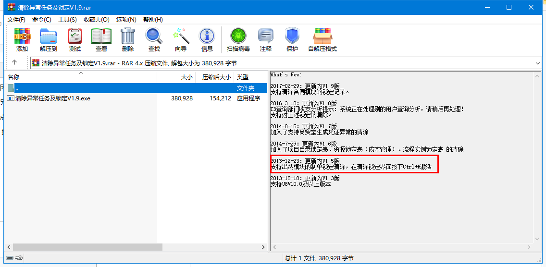
Task: Select the 清除异常任务及锁定V1.9.exe file
Action: [x=52, y=98]
